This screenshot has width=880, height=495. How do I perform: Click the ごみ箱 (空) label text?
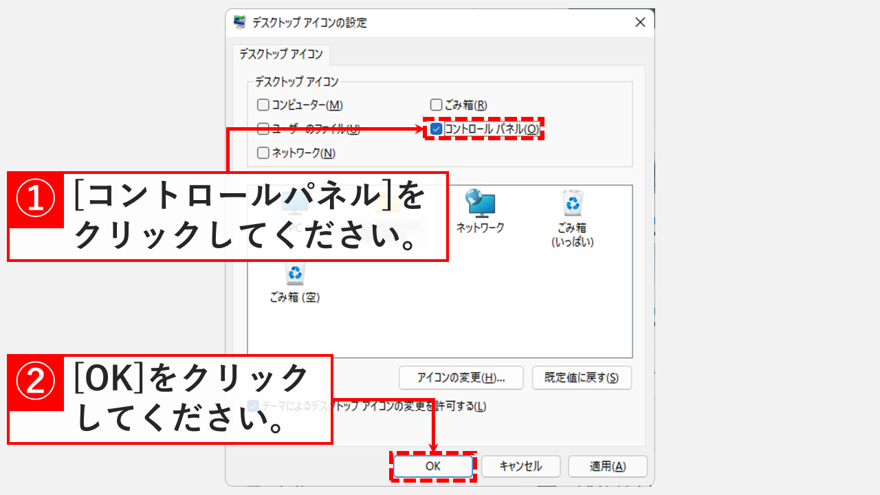tap(294, 298)
